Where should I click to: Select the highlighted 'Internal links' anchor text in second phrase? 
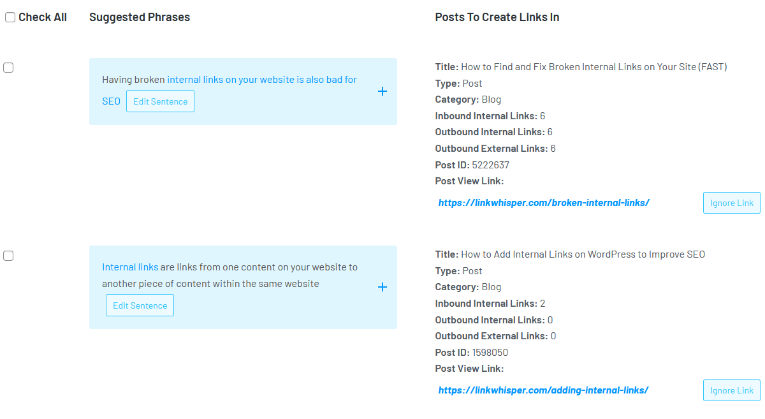130,267
